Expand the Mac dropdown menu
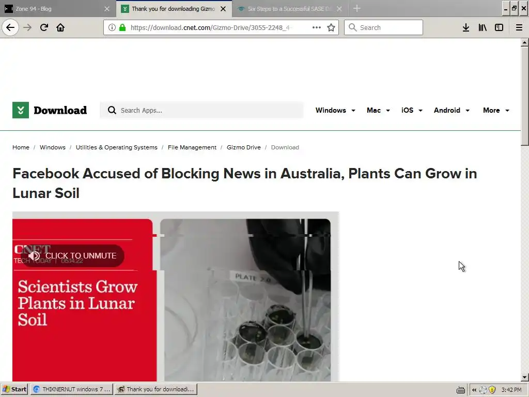Screen dimensions: 529x397 tap(378, 111)
